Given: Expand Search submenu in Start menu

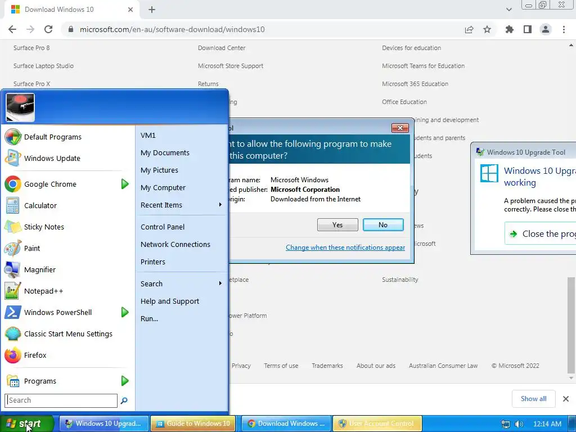Looking at the screenshot, I should [182, 283].
